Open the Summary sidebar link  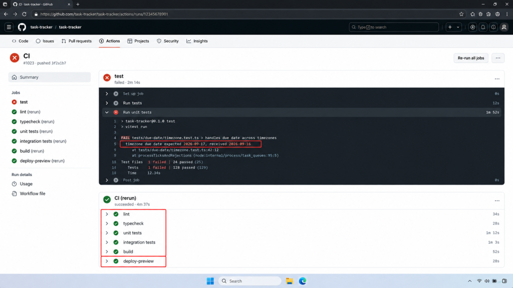tap(50, 77)
